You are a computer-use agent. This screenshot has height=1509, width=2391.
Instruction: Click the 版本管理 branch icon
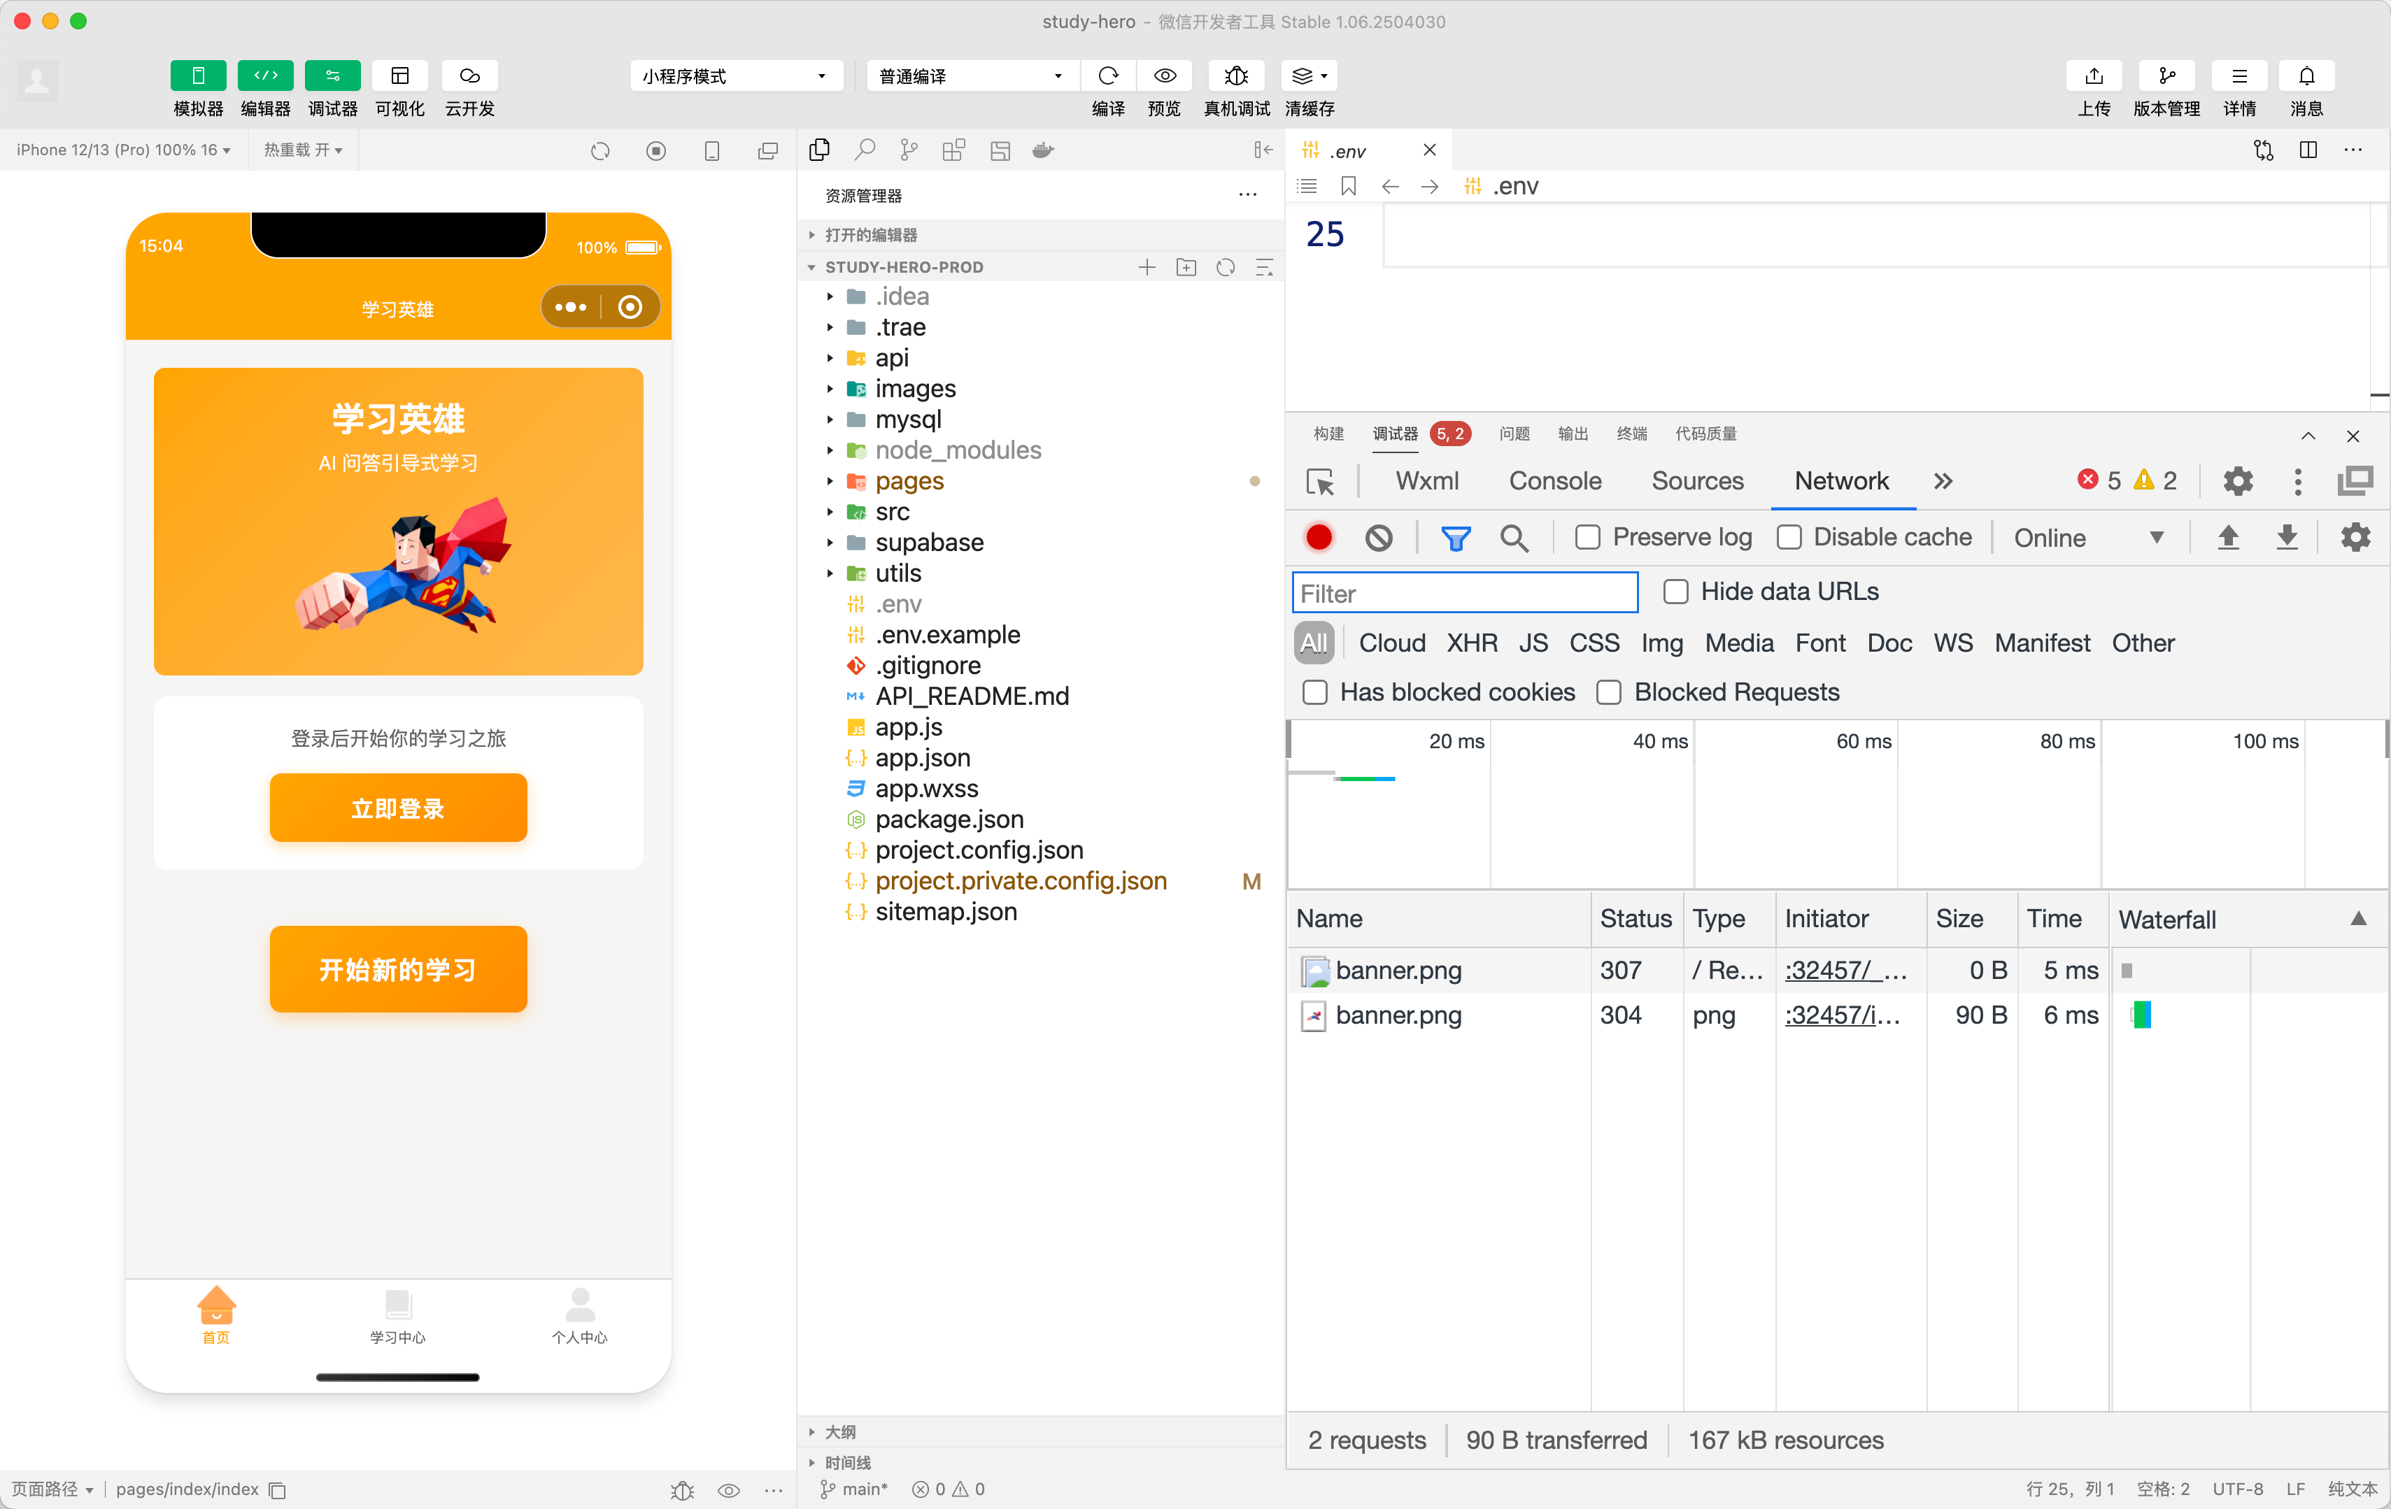pyautogui.click(x=2166, y=76)
